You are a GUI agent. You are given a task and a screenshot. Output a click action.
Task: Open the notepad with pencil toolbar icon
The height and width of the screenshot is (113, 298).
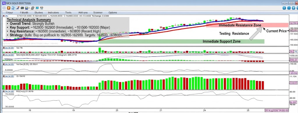click(x=18, y=8)
